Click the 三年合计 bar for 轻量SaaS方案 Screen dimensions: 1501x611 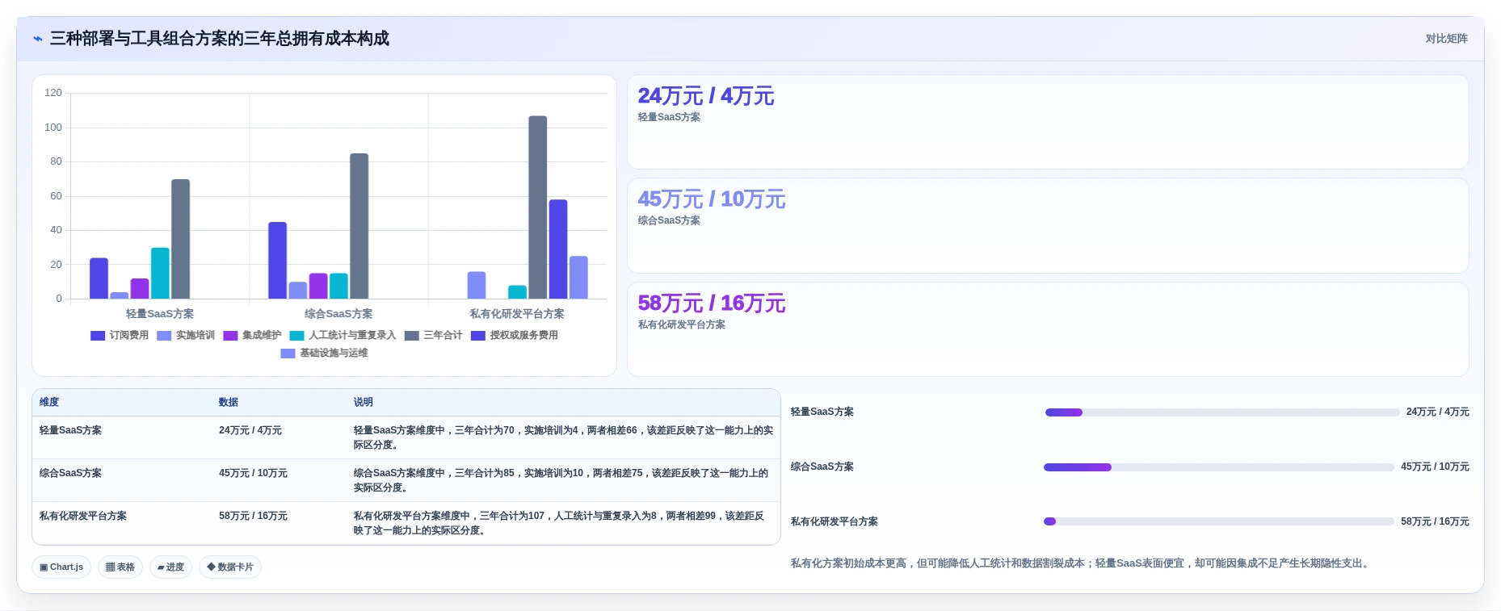pyautogui.click(x=180, y=239)
